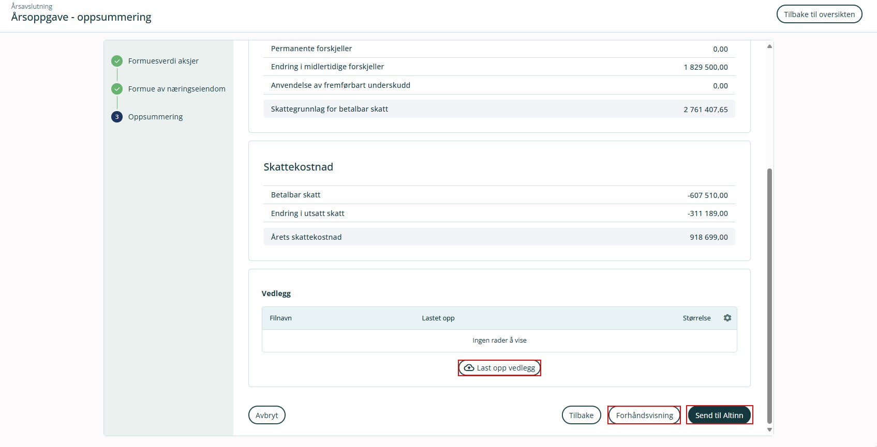Go back via Tilbake til oversikten

tap(819, 14)
